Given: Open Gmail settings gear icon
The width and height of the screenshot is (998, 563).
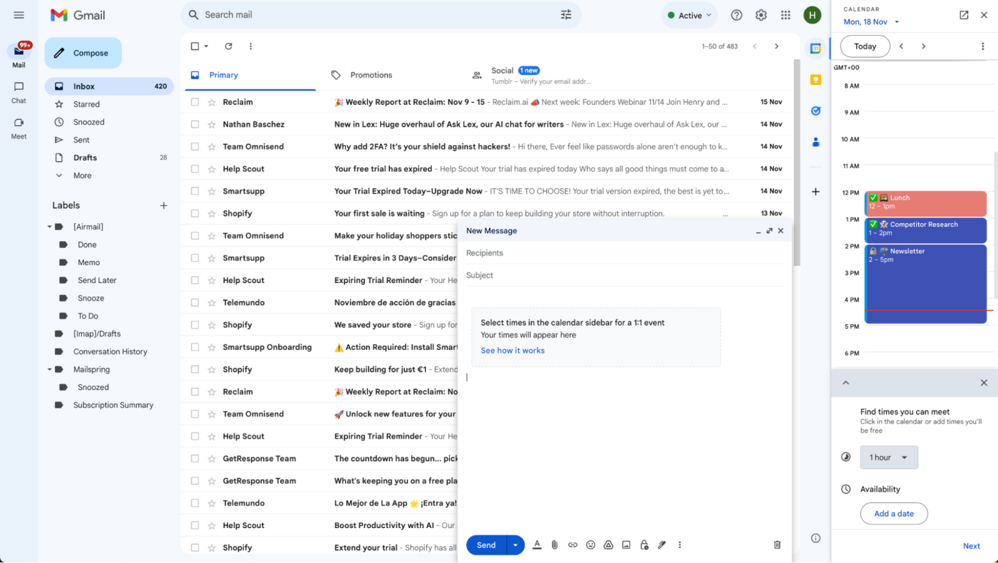Looking at the screenshot, I should point(761,15).
